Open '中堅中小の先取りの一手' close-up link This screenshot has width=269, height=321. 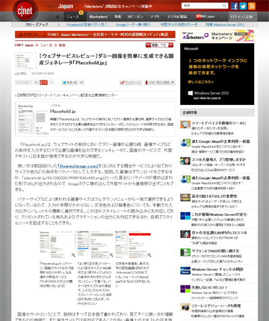(179, 24)
